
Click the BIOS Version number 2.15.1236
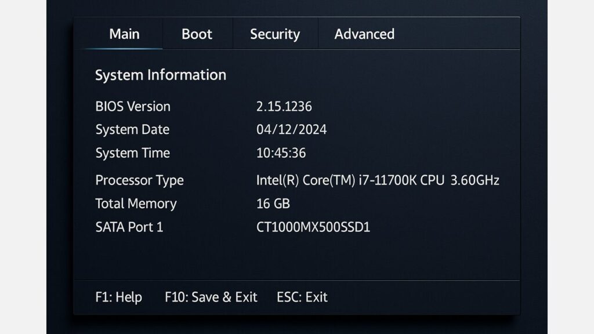tap(284, 106)
